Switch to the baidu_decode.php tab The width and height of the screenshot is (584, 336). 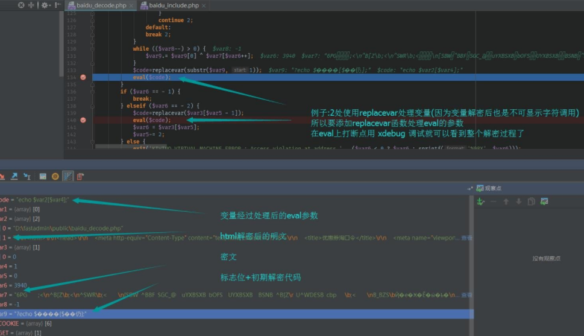(x=100, y=5)
